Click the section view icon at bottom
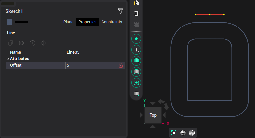 [x=192, y=133]
